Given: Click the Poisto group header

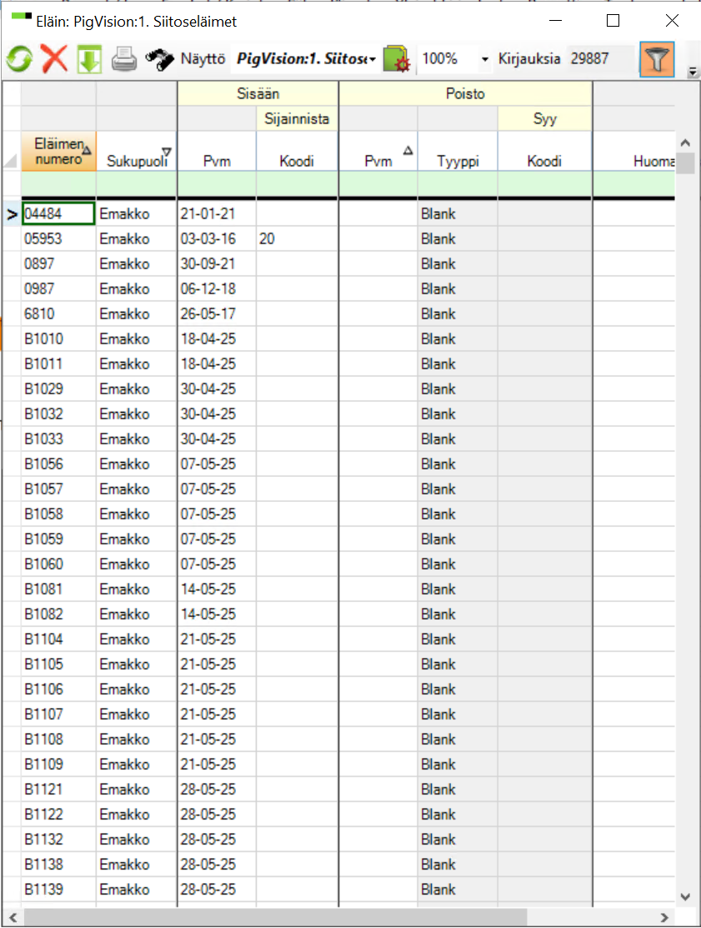Looking at the screenshot, I should tap(465, 93).
